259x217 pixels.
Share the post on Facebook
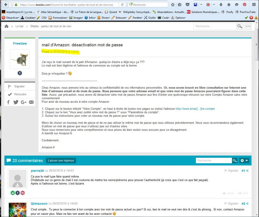point(8,102)
